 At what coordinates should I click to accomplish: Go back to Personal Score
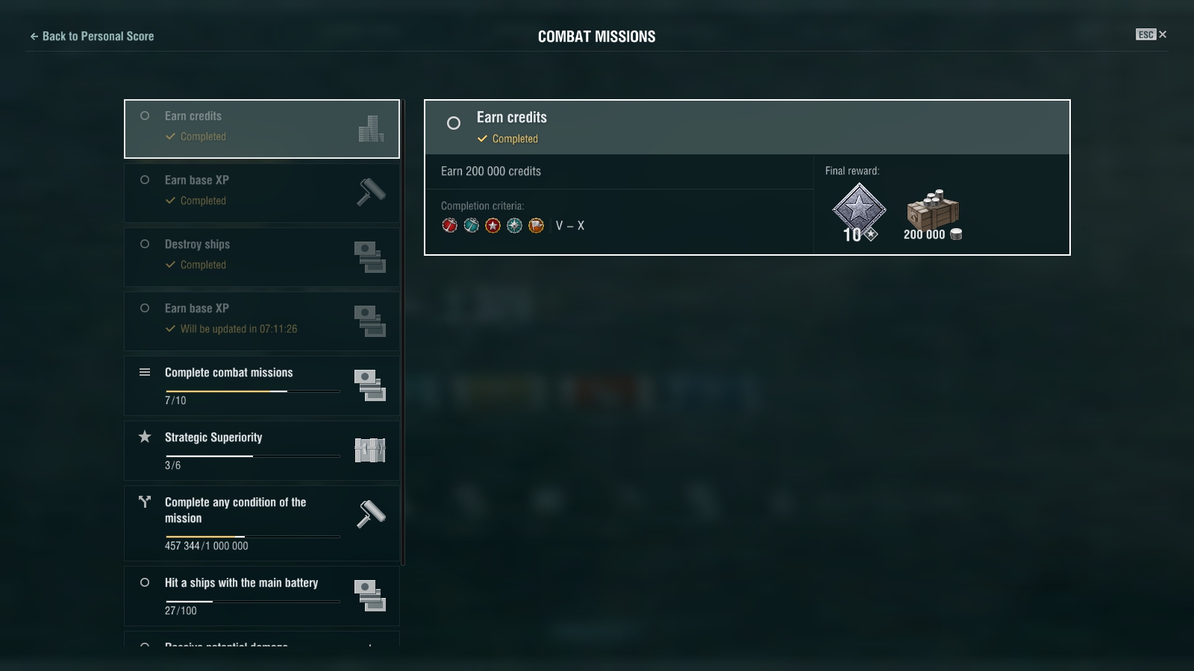92,36
